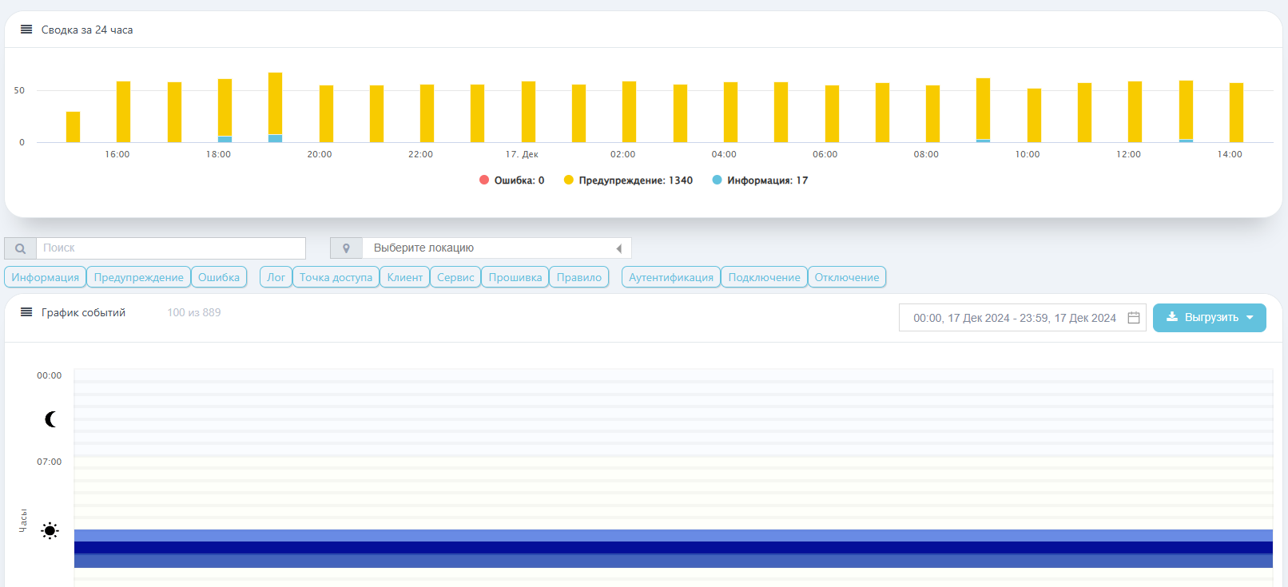Click the Выгрузить export button
The height and width of the screenshot is (587, 1288).
tap(1210, 318)
